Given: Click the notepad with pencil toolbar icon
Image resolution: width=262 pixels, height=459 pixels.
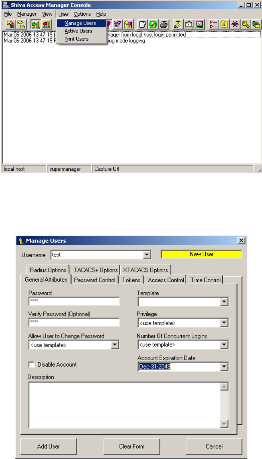Looking at the screenshot, I should point(118,24).
